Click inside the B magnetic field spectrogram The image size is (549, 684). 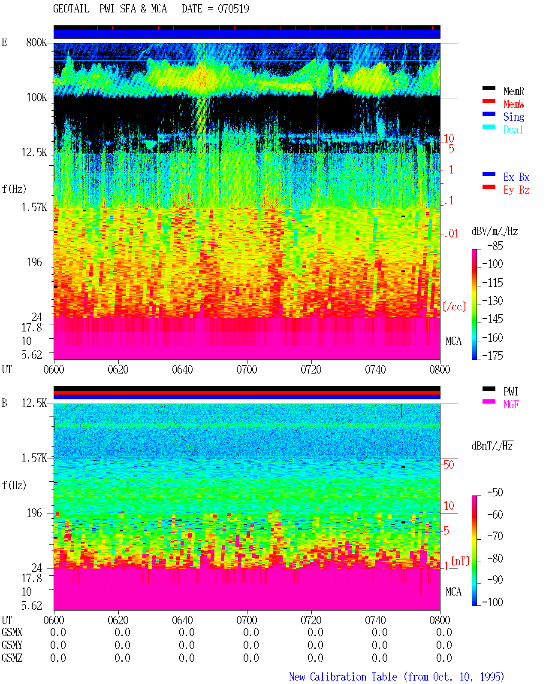coord(247,507)
